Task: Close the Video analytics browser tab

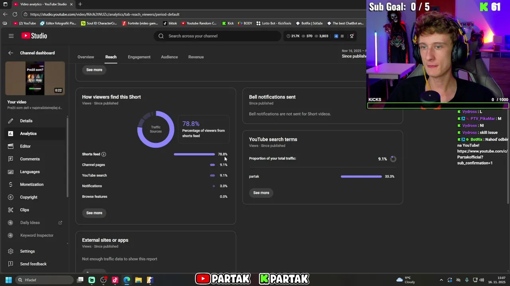Action: pyautogui.click(x=71, y=4)
